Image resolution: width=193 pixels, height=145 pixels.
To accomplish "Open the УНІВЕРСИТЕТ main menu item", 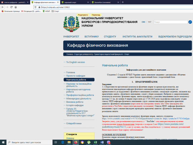I will [71, 37].
